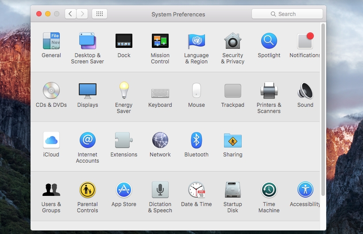Image resolution: width=363 pixels, height=234 pixels.
Task: Open the Extensions puzzle piece icon
Action: [124, 140]
